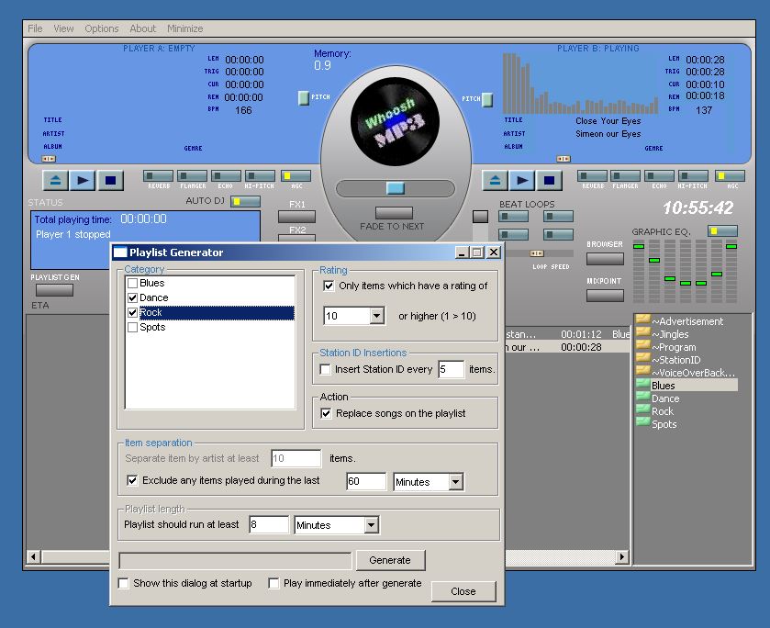This screenshot has width=770, height=628.
Task: Open the exclude period Minutes dropdown
Action: [x=456, y=482]
